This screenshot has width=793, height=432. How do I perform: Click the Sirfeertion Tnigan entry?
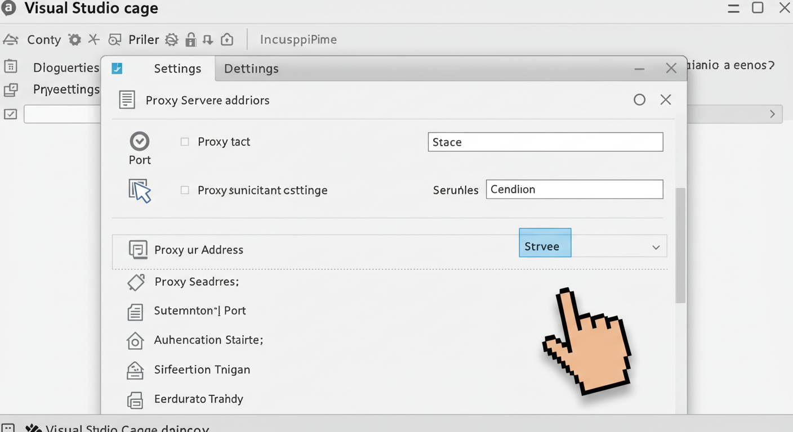(x=202, y=370)
